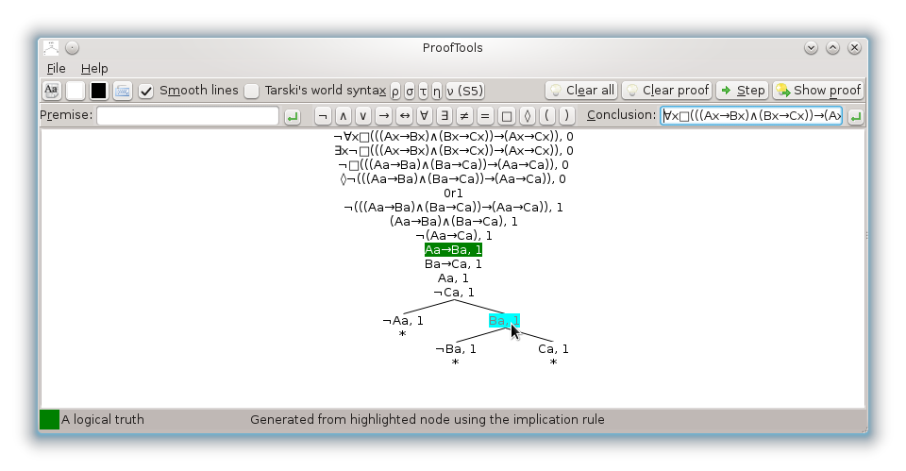Toggle the η extendability button
Viewport: 906px width, 471px height.
pyautogui.click(x=437, y=91)
